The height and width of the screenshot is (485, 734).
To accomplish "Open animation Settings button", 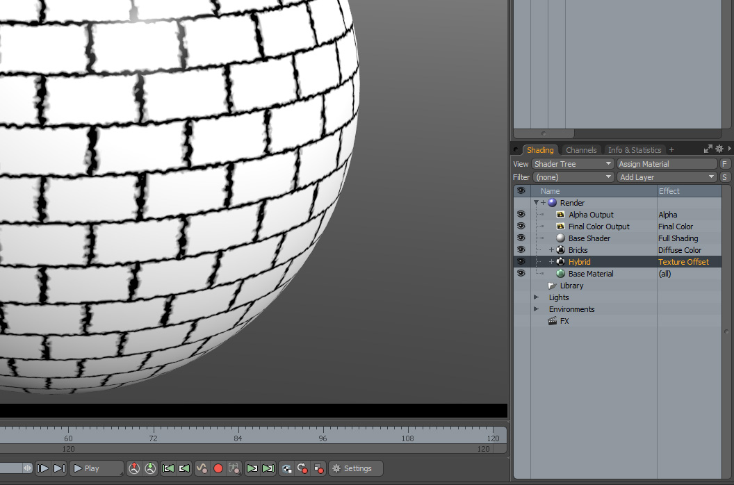I will (356, 468).
